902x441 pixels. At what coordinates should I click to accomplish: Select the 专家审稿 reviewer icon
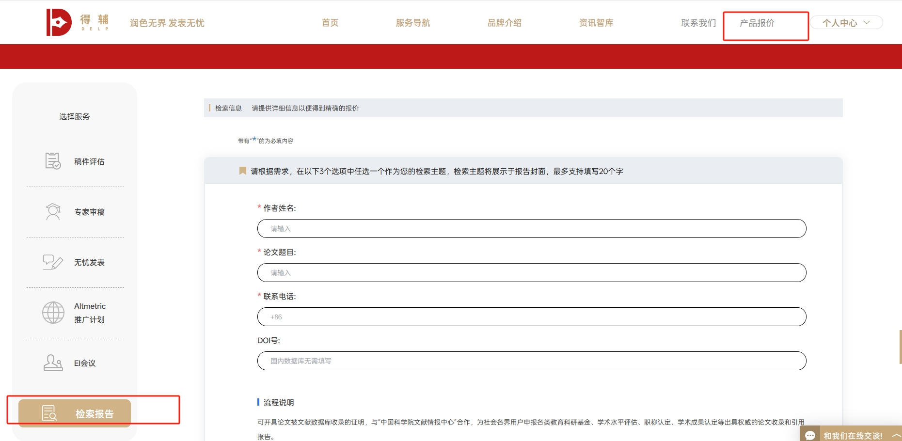(52, 212)
